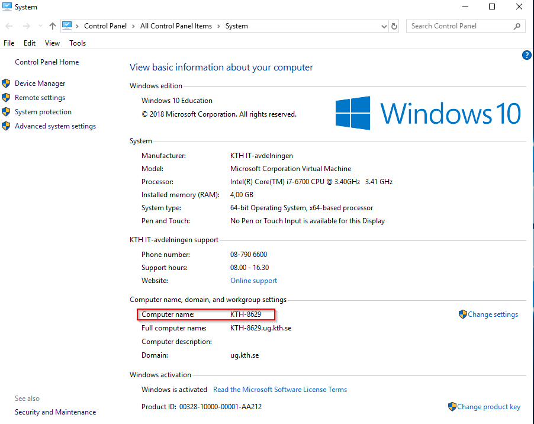Click the shield icon next to Change settings

click(462, 314)
